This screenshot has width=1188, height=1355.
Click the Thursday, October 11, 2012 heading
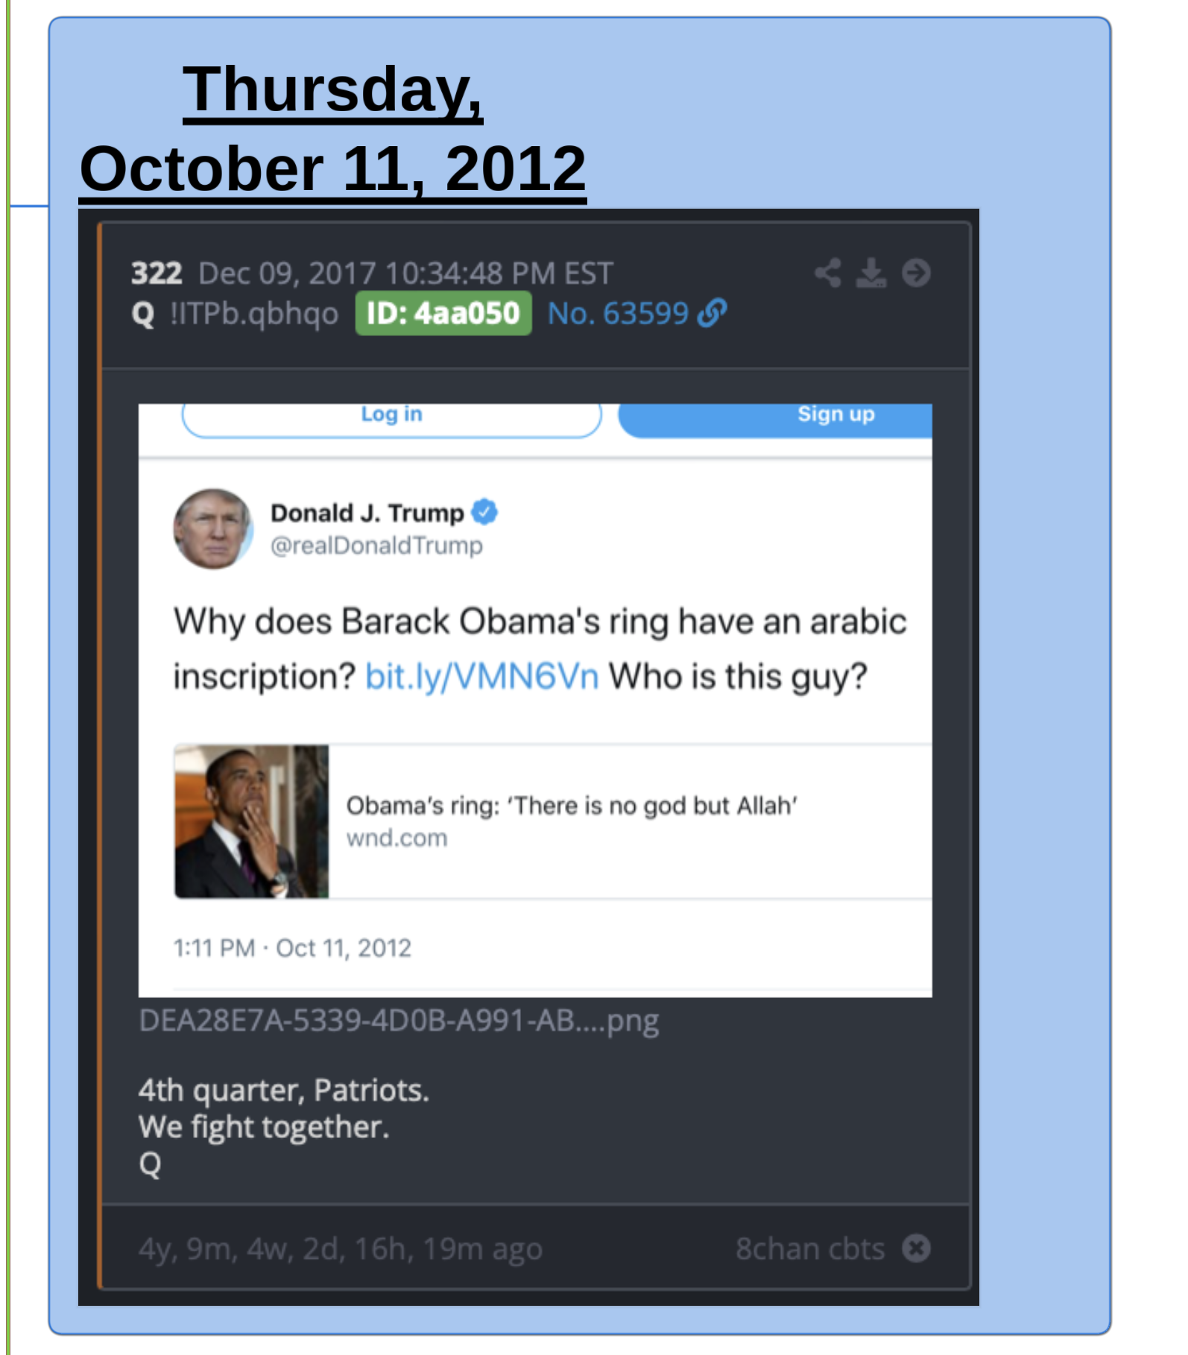(x=333, y=128)
